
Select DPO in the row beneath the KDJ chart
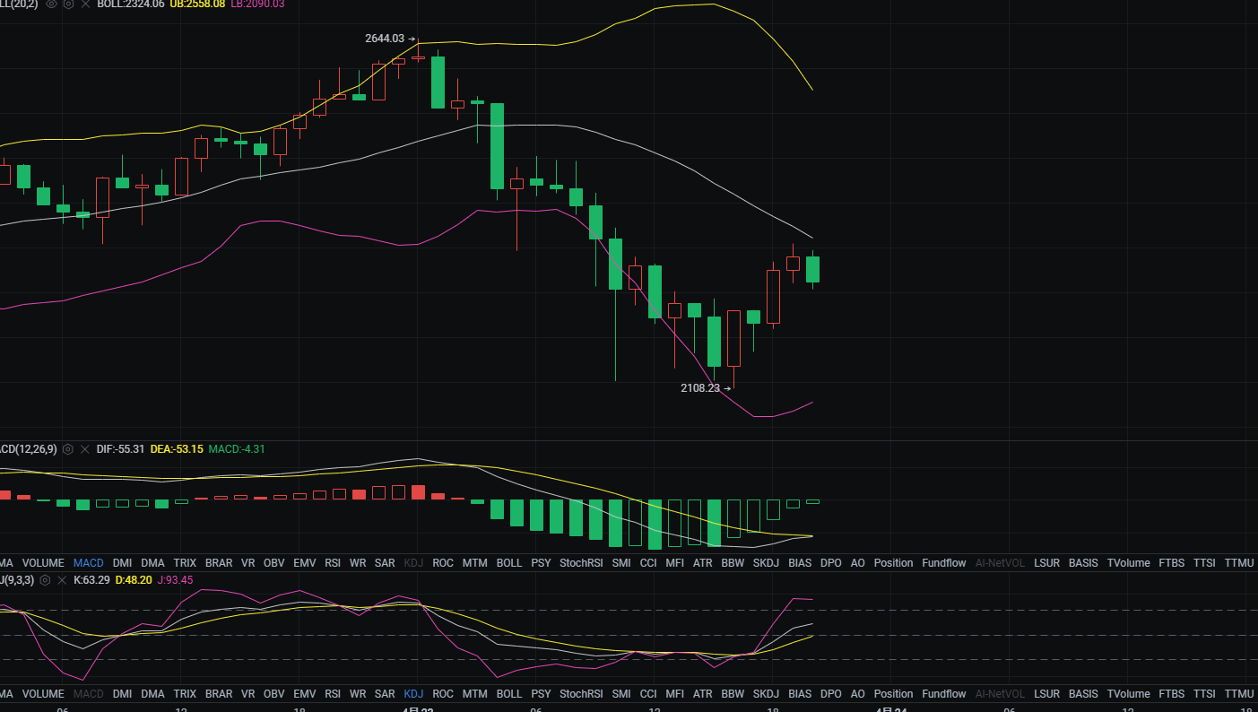coord(831,694)
